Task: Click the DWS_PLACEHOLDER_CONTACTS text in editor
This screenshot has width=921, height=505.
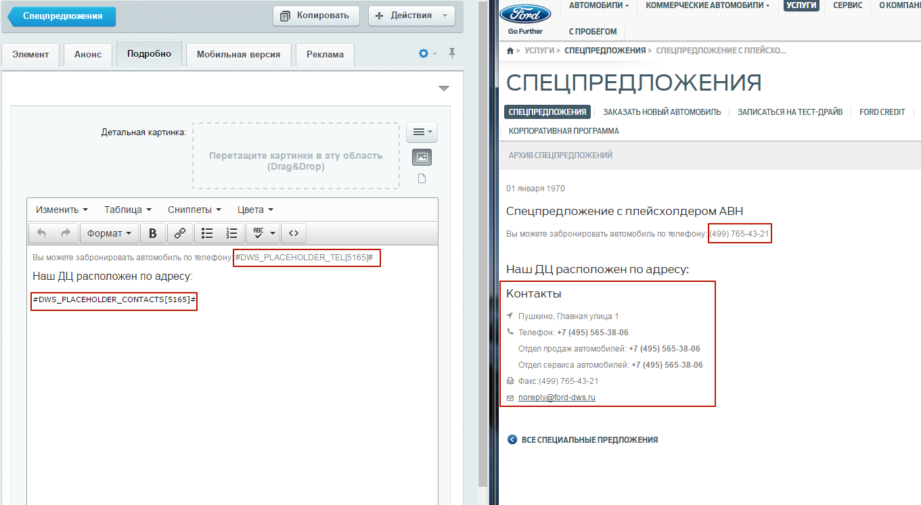Action: pos(114,300)
